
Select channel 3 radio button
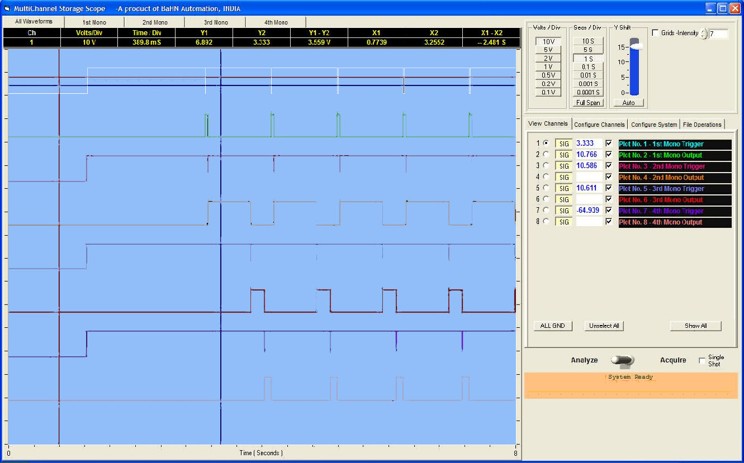[546, 166]
